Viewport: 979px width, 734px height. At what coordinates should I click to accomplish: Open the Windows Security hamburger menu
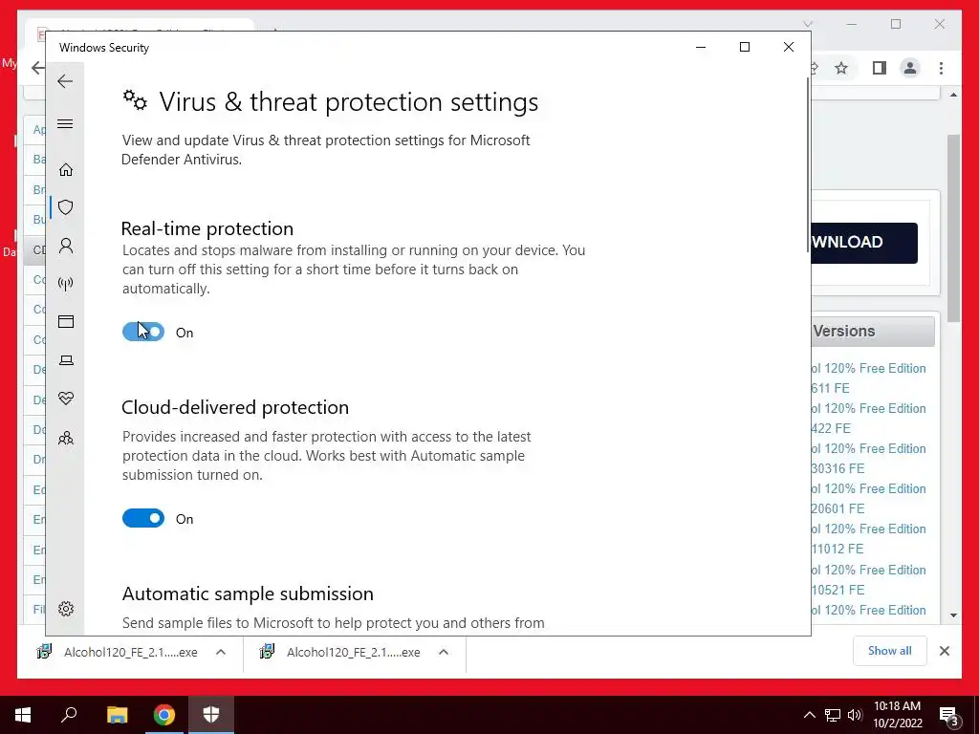tap(65, 123)
